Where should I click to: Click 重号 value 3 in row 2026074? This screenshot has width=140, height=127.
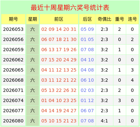tap(120, 100)
